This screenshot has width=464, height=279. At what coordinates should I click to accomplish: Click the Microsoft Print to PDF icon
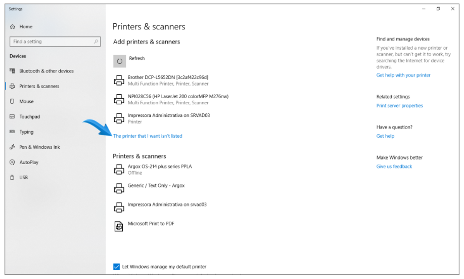(119, 226)
